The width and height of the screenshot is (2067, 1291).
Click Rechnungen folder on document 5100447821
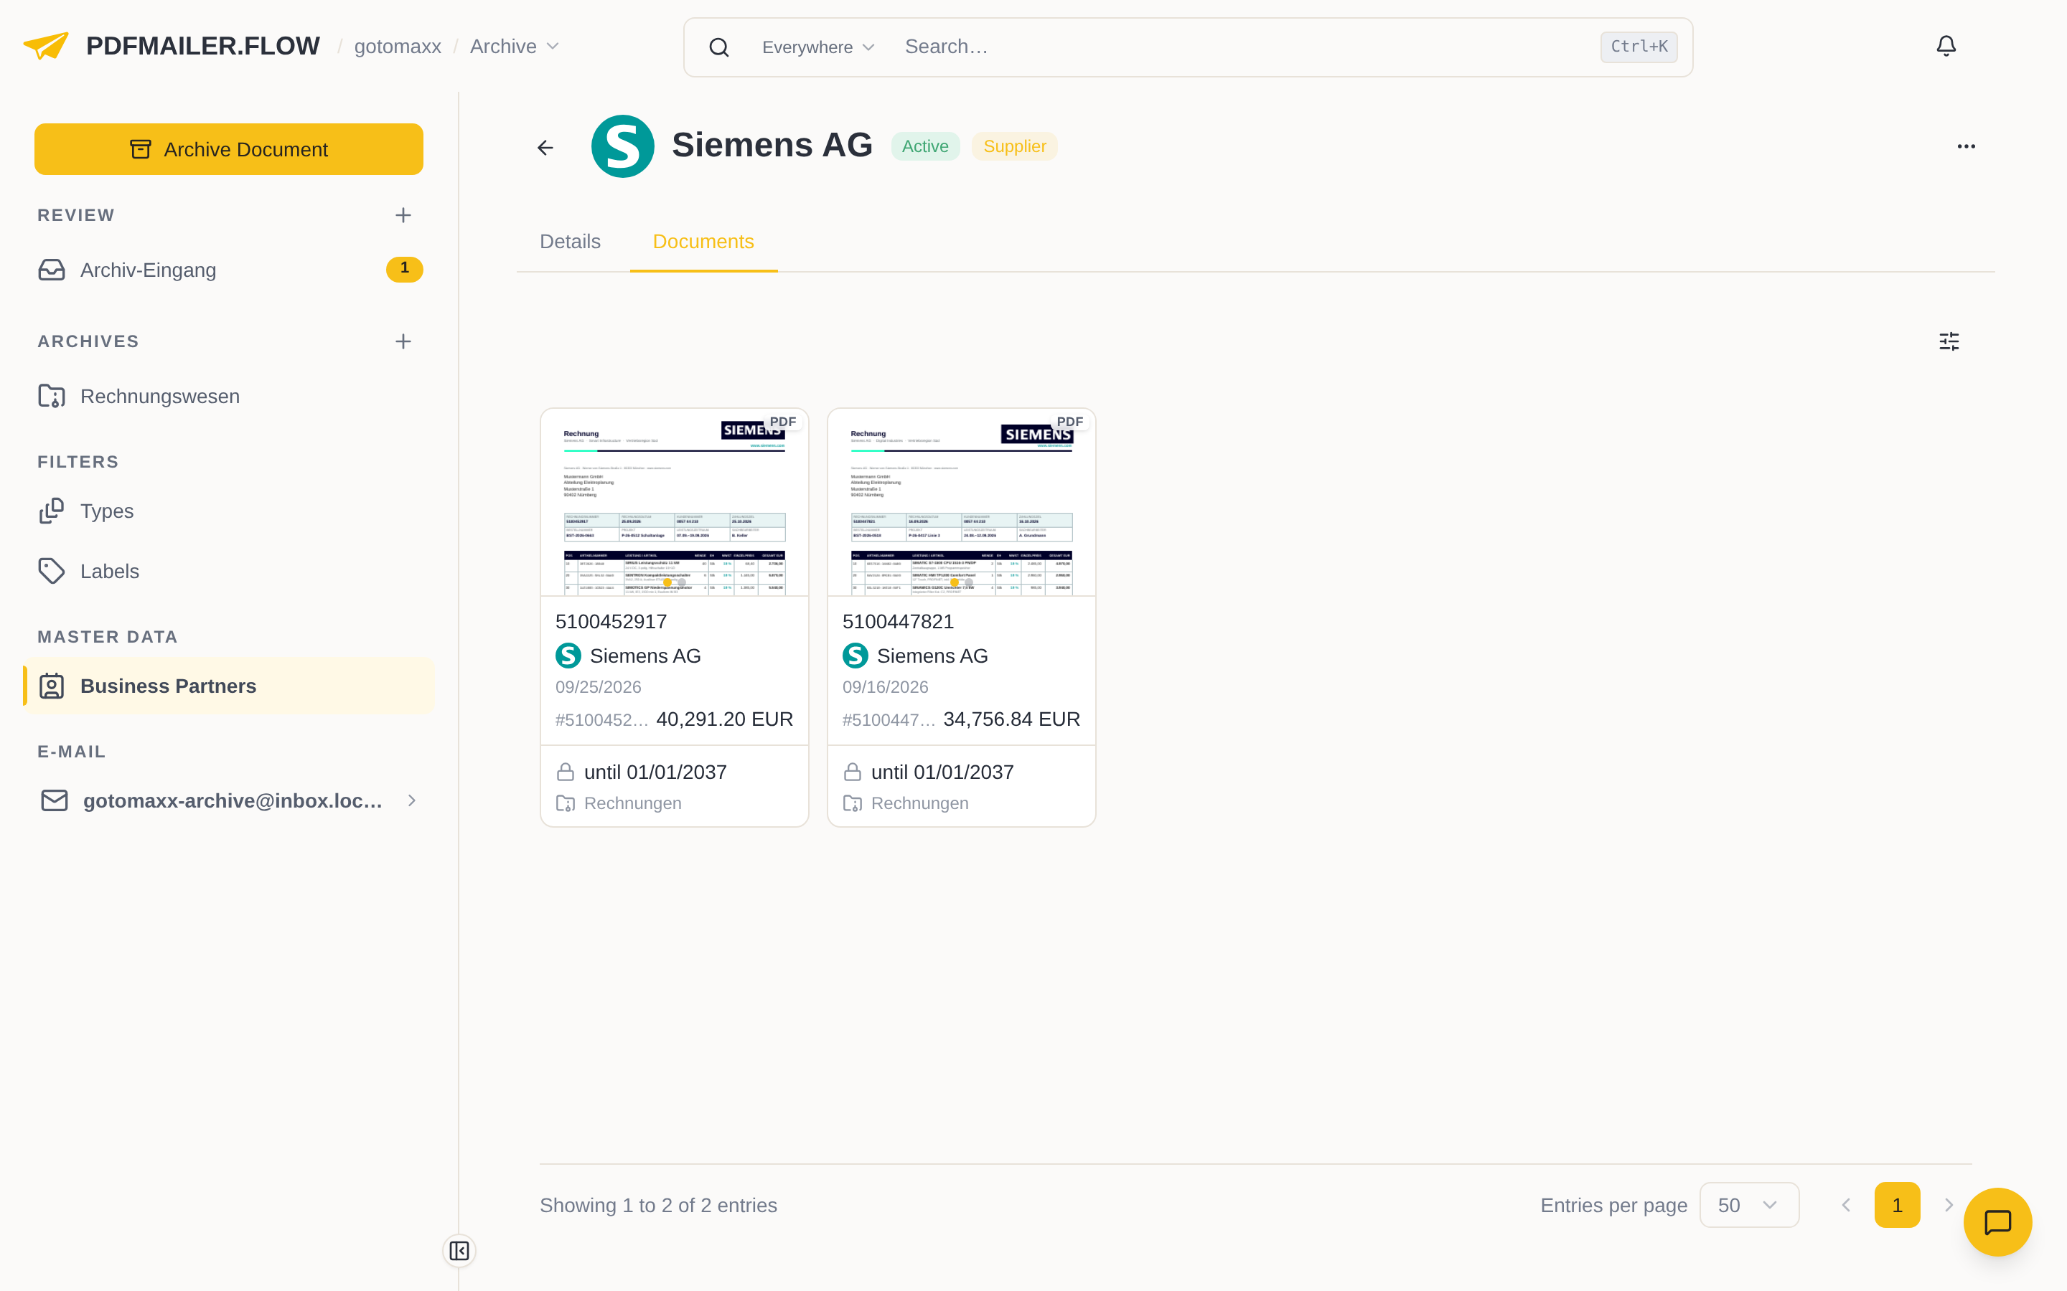pos(905,803)
